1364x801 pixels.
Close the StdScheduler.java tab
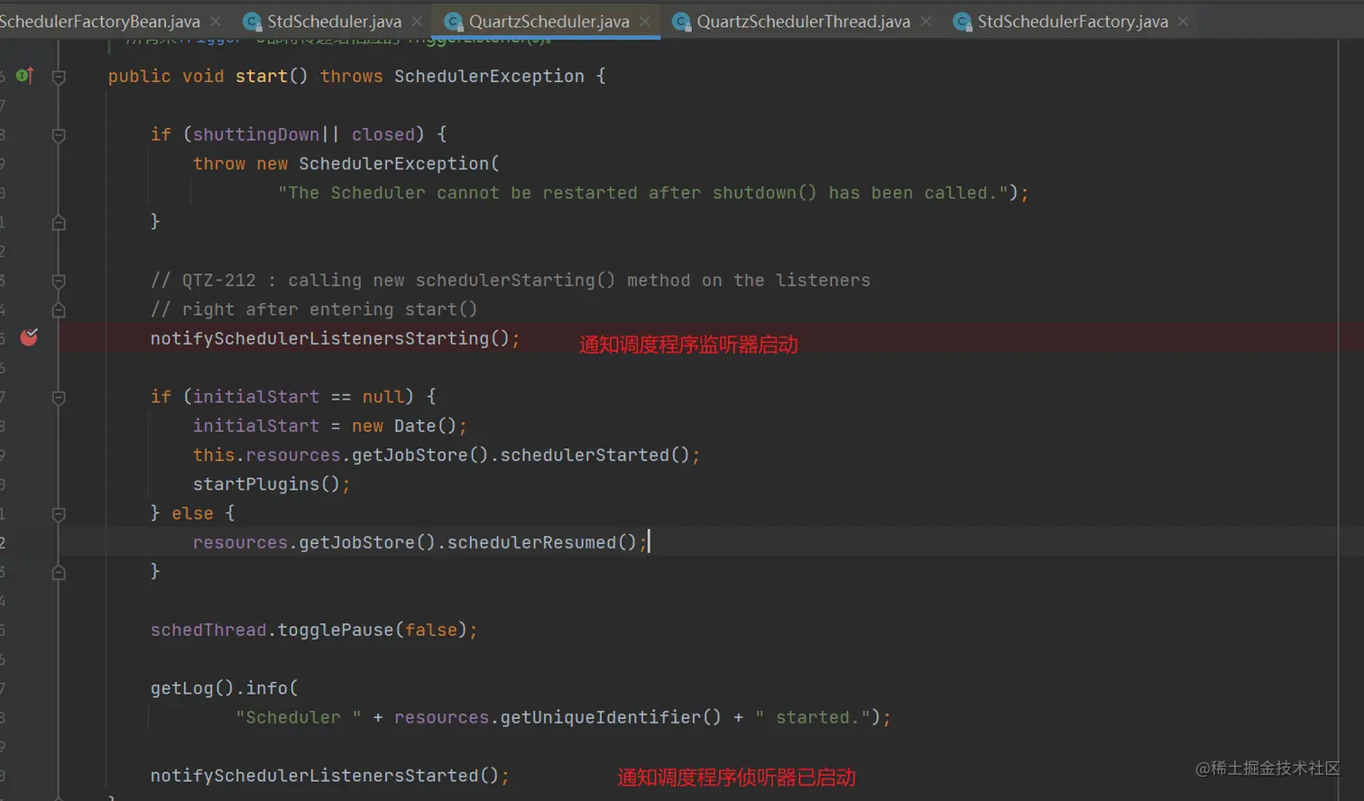[x=417, y=21]
